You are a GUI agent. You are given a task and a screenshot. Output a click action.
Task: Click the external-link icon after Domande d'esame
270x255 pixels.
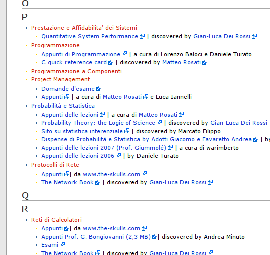pos(99,89)
